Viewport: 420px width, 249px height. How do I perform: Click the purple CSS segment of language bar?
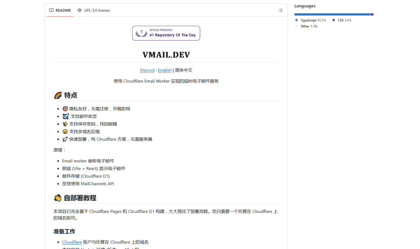point(372,14)
